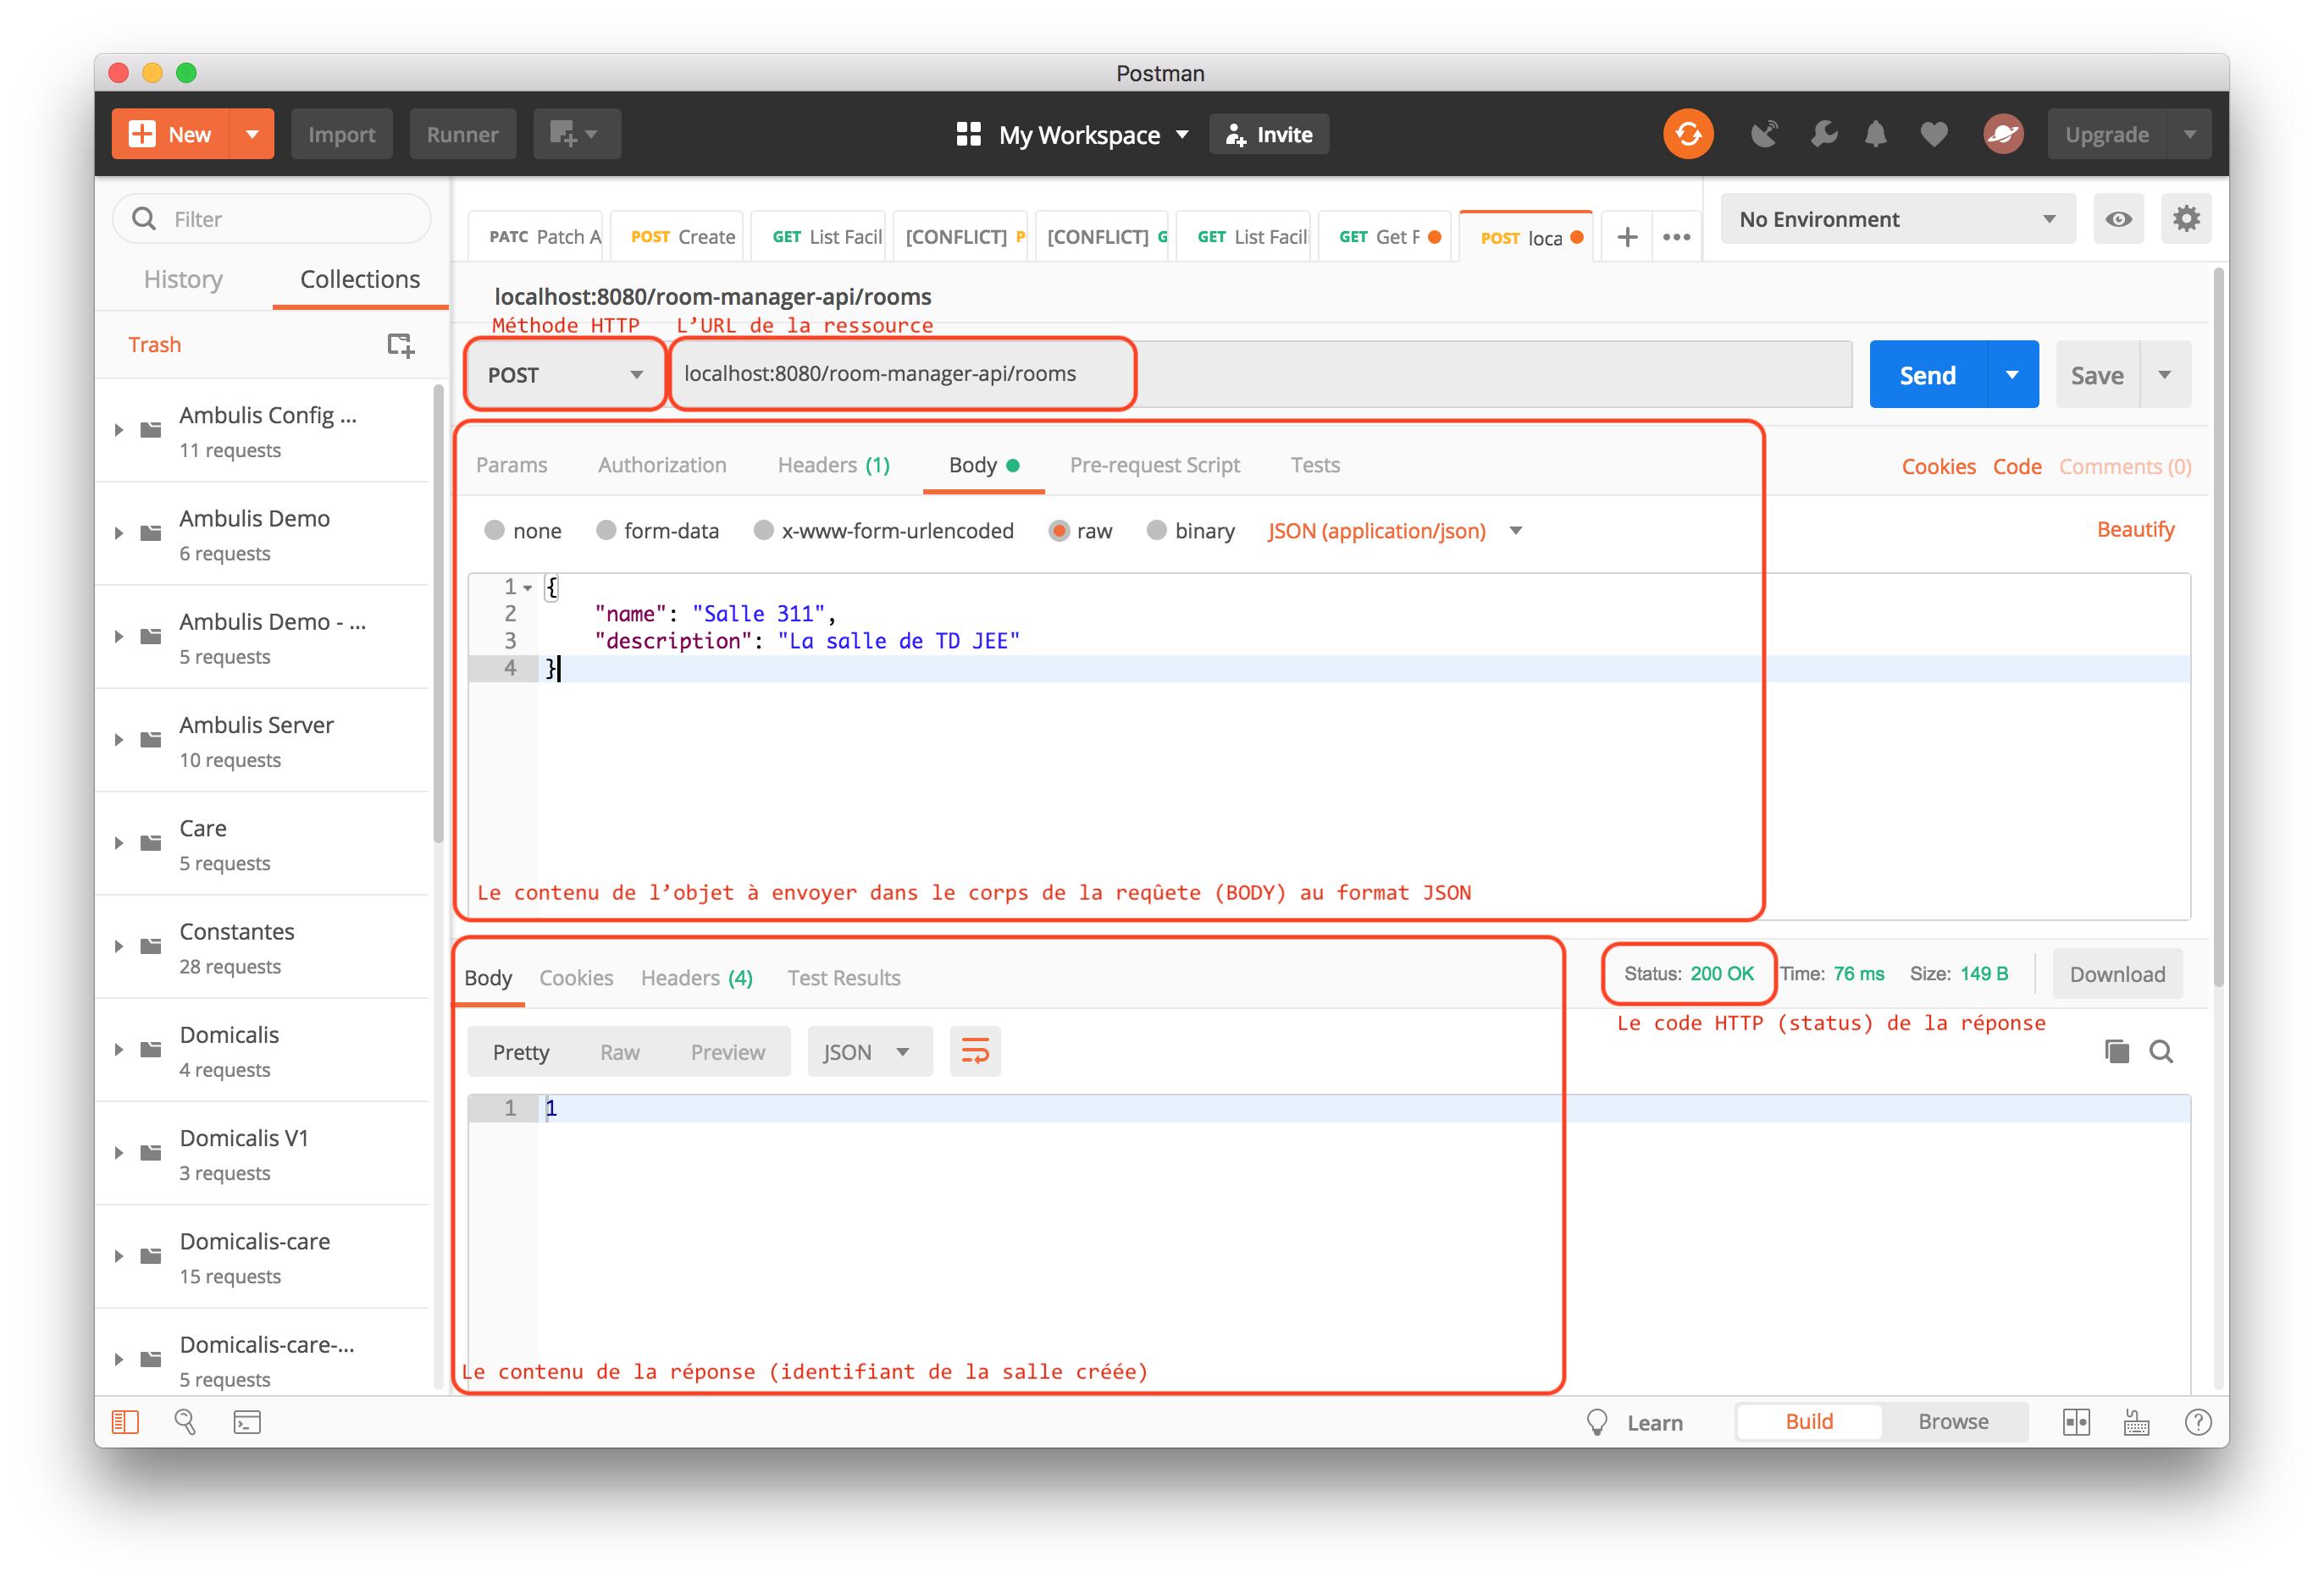Open the request Headers (1) tab
This screenshot has width=2324, height=1583.
click(x=834, y=465)
